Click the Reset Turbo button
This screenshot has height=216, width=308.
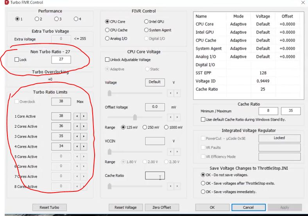[x=50, y=207]
